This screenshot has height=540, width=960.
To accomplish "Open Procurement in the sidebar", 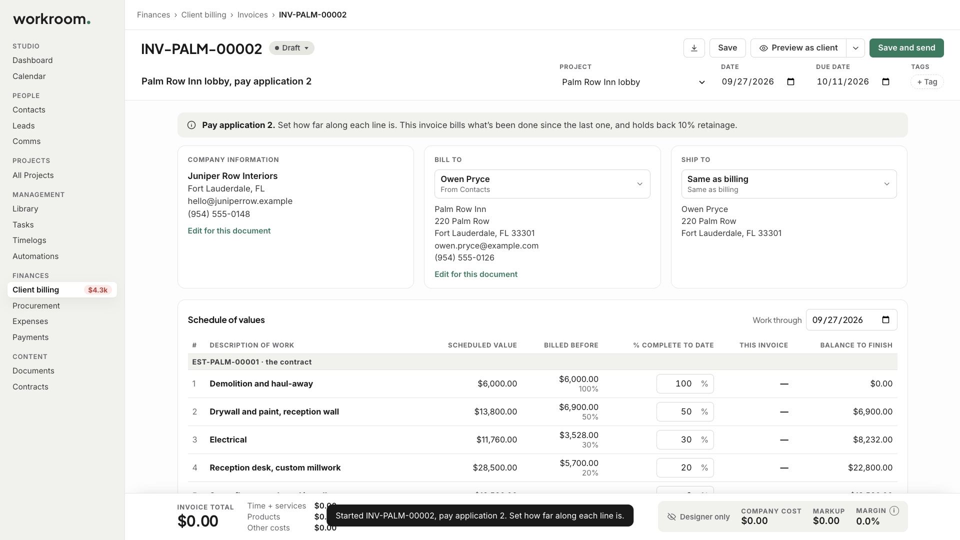I will click(36, 306).
